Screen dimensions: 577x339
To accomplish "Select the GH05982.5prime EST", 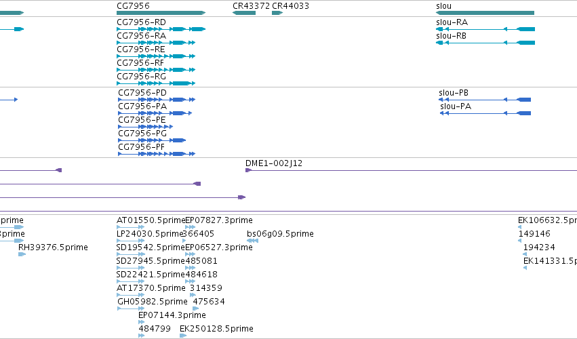I will click(131, 308).
